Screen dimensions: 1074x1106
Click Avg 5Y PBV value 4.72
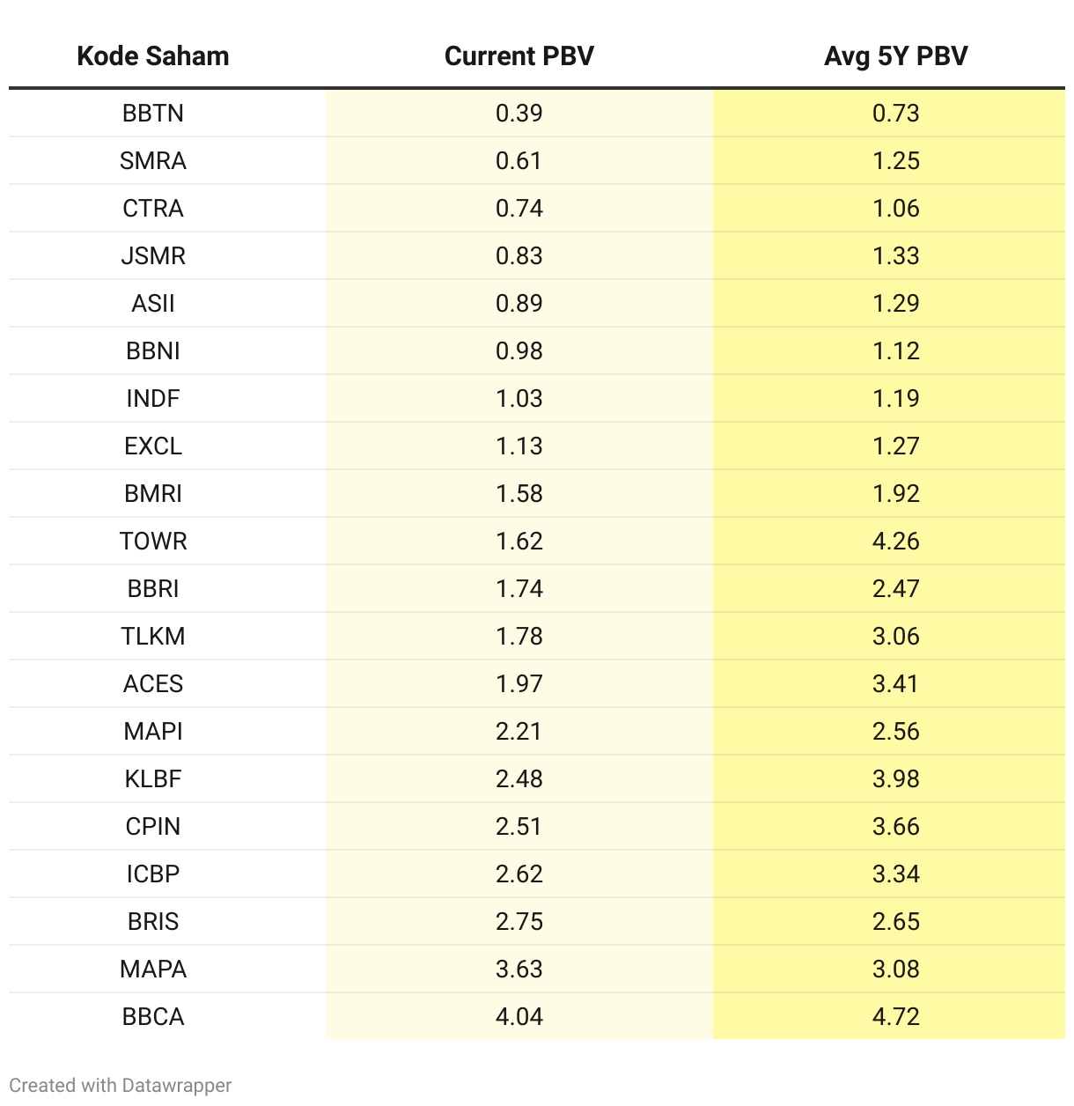tap(895, 1017)
